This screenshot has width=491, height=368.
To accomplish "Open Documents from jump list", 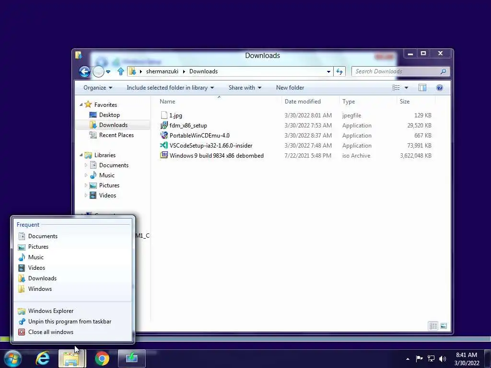I will (73, 236).
